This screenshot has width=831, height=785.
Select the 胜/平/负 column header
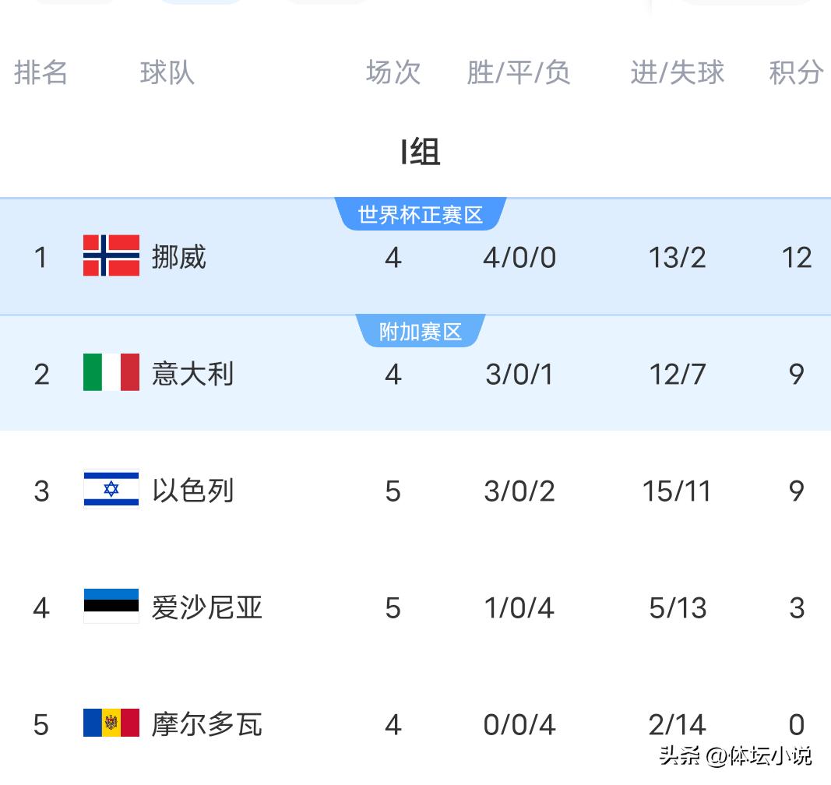pyautogui.click(x=519, y=72)
